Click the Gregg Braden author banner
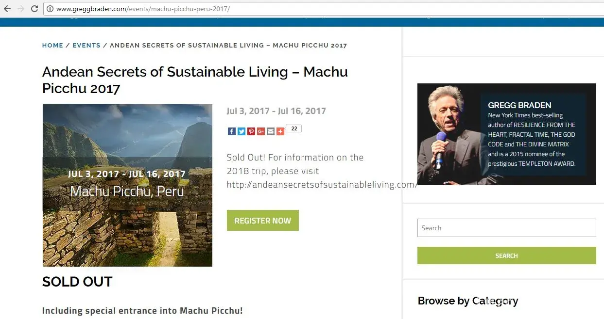 pyautogui.click(x=506, y=134)
